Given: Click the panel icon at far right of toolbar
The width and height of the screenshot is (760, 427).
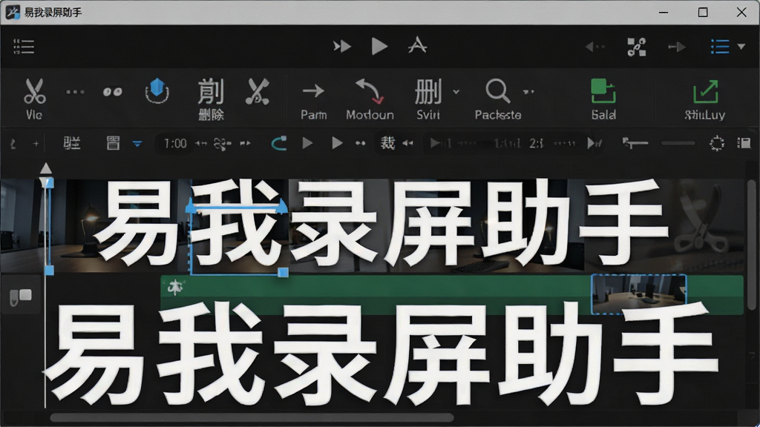Looking at the screenshot, I should [744, 143].
